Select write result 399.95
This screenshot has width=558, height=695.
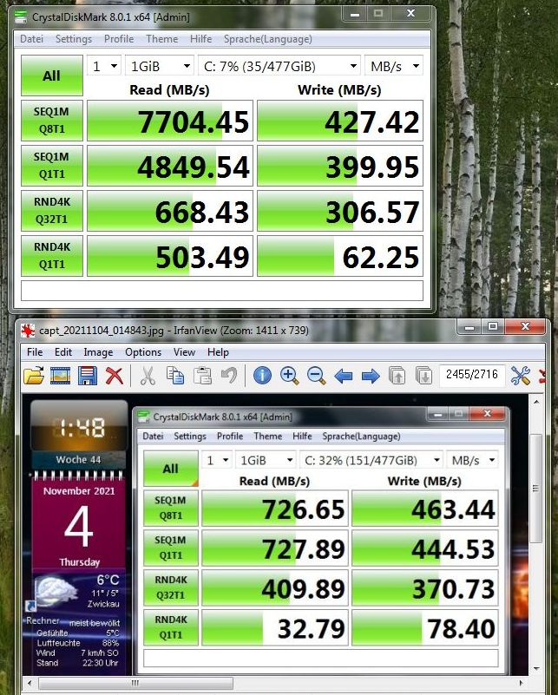coord(340,166)
